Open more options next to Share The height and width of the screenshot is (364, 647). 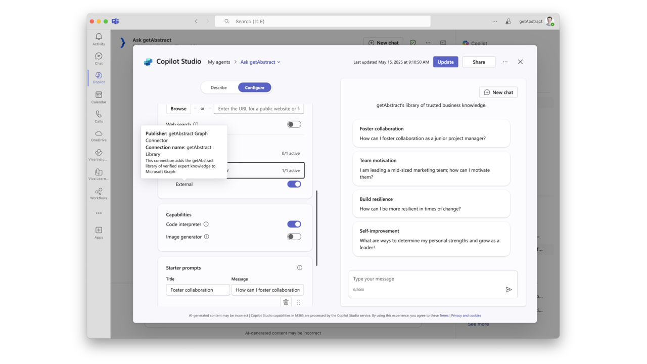tap(505, 62)
